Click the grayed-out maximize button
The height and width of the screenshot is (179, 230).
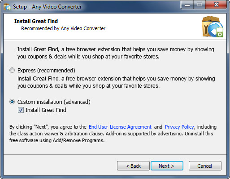pos(200,5)
